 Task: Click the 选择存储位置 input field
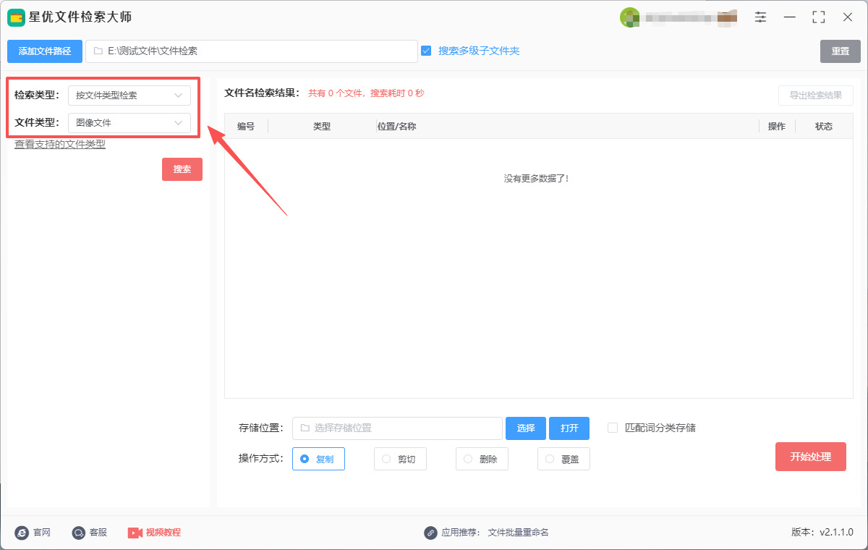click(397, 428)
